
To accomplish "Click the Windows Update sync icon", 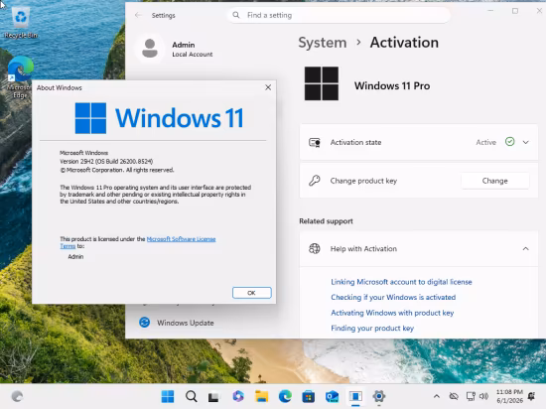I will coord(145,323).
